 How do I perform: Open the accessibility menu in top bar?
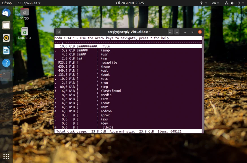(203, 3)
